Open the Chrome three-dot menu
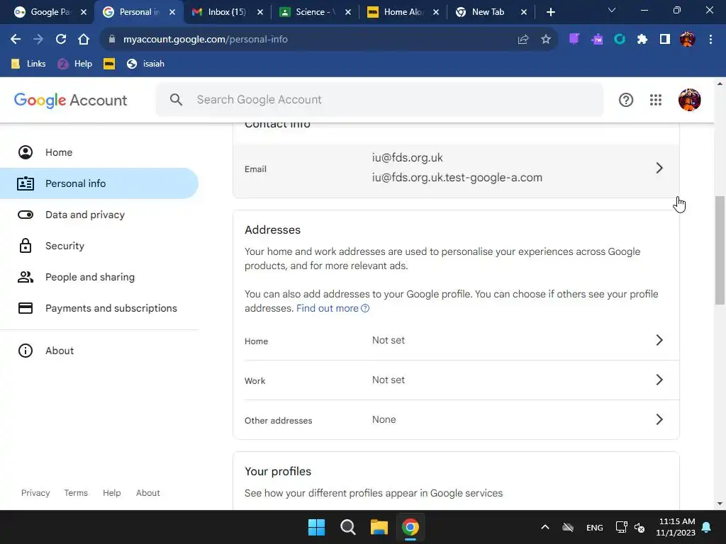 point(710,40)
